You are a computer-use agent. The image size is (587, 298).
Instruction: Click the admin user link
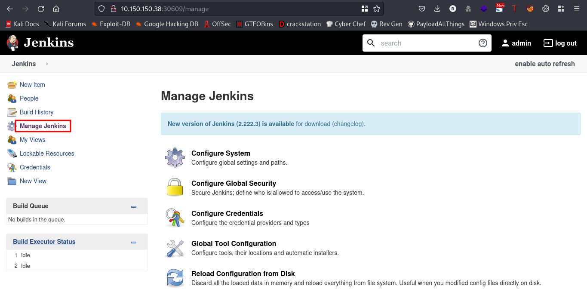click(516, 43)
